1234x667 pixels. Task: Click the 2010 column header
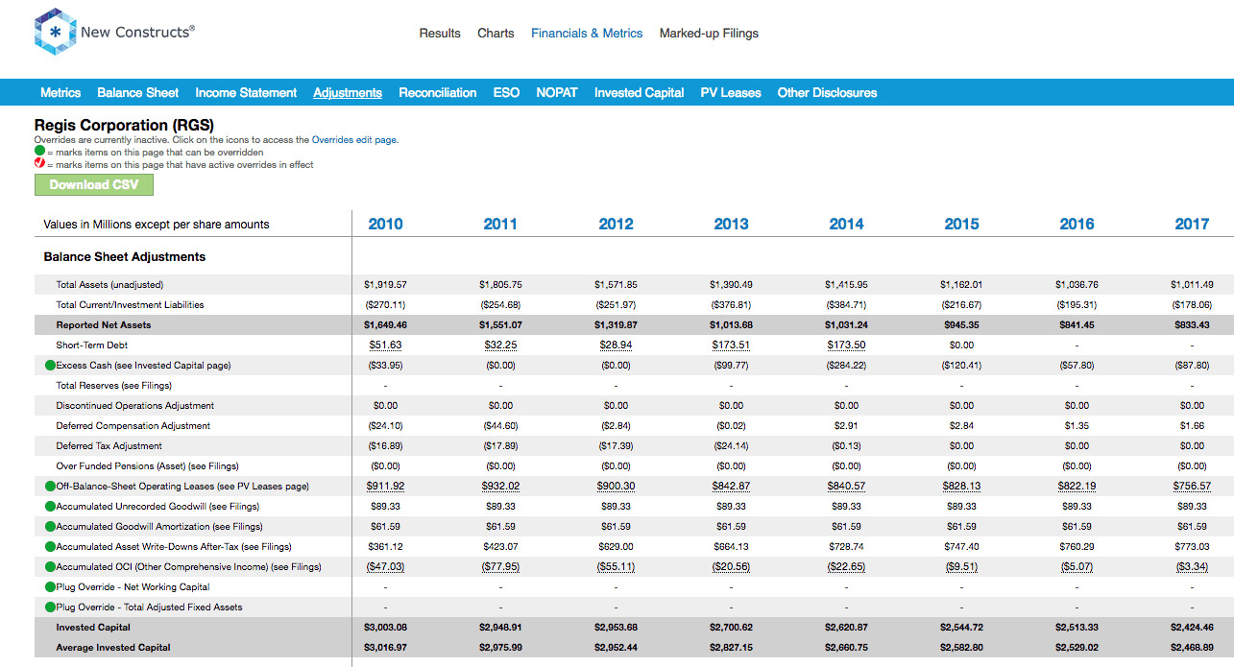pyautogui.click(x=386, y=224)
